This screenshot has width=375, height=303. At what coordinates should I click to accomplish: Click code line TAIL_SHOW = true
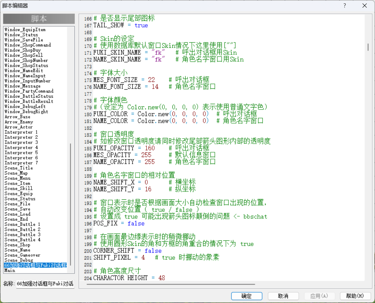click(x=121, y=25)
